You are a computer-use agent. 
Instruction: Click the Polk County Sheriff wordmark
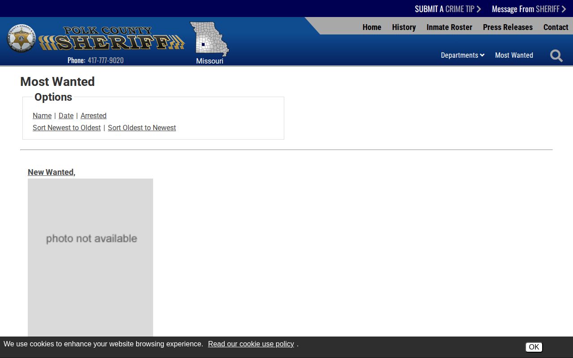coord(111,38)
